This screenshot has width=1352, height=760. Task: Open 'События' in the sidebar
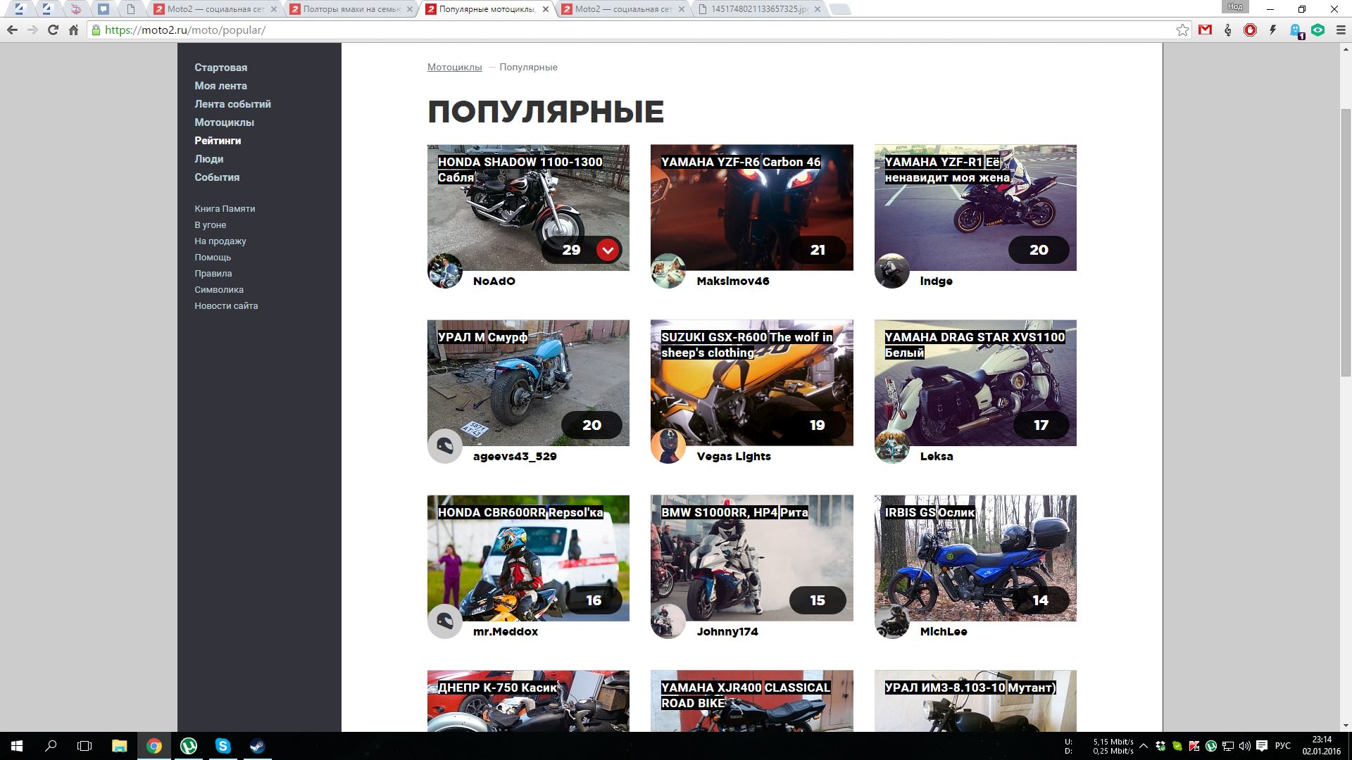tap(217, 177)
